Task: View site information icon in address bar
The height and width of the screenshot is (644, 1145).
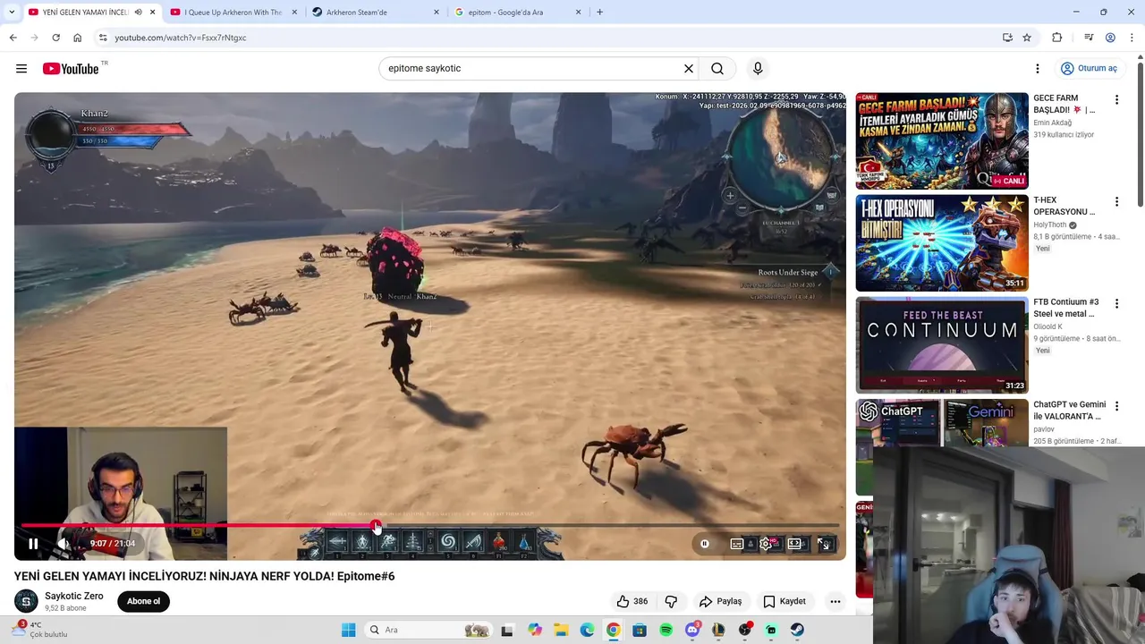Action: pyautogui.click(x=103, y=38)
